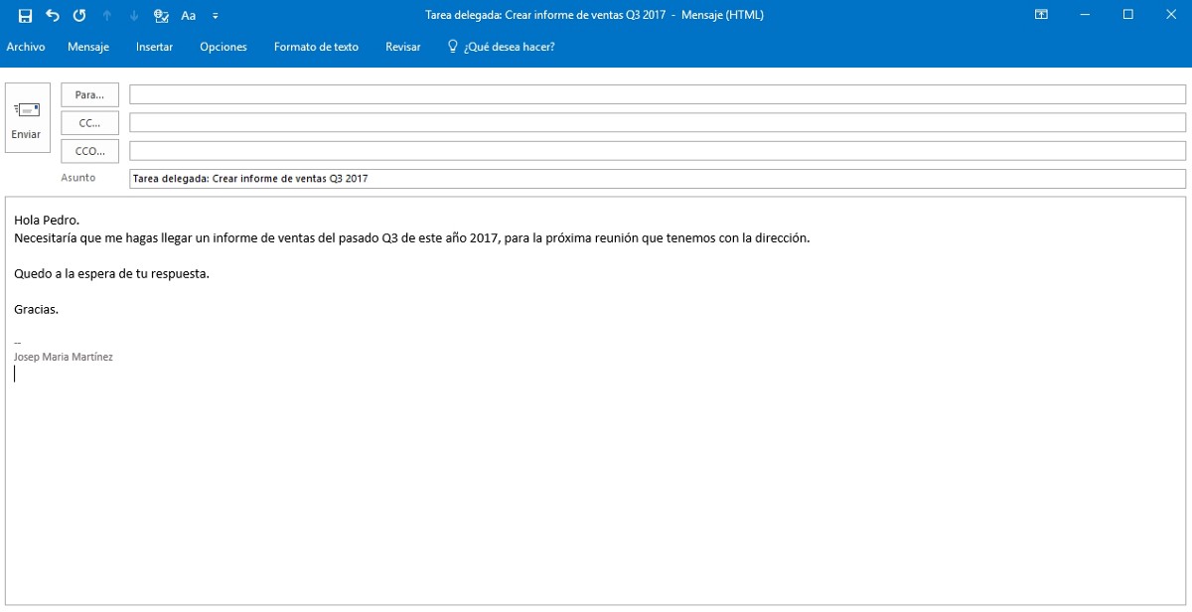Image resolution: width=1192 pixels, height=612 pixels.
Task: Switch to the Mensaje ribbon tab
Action: (88, 47)
